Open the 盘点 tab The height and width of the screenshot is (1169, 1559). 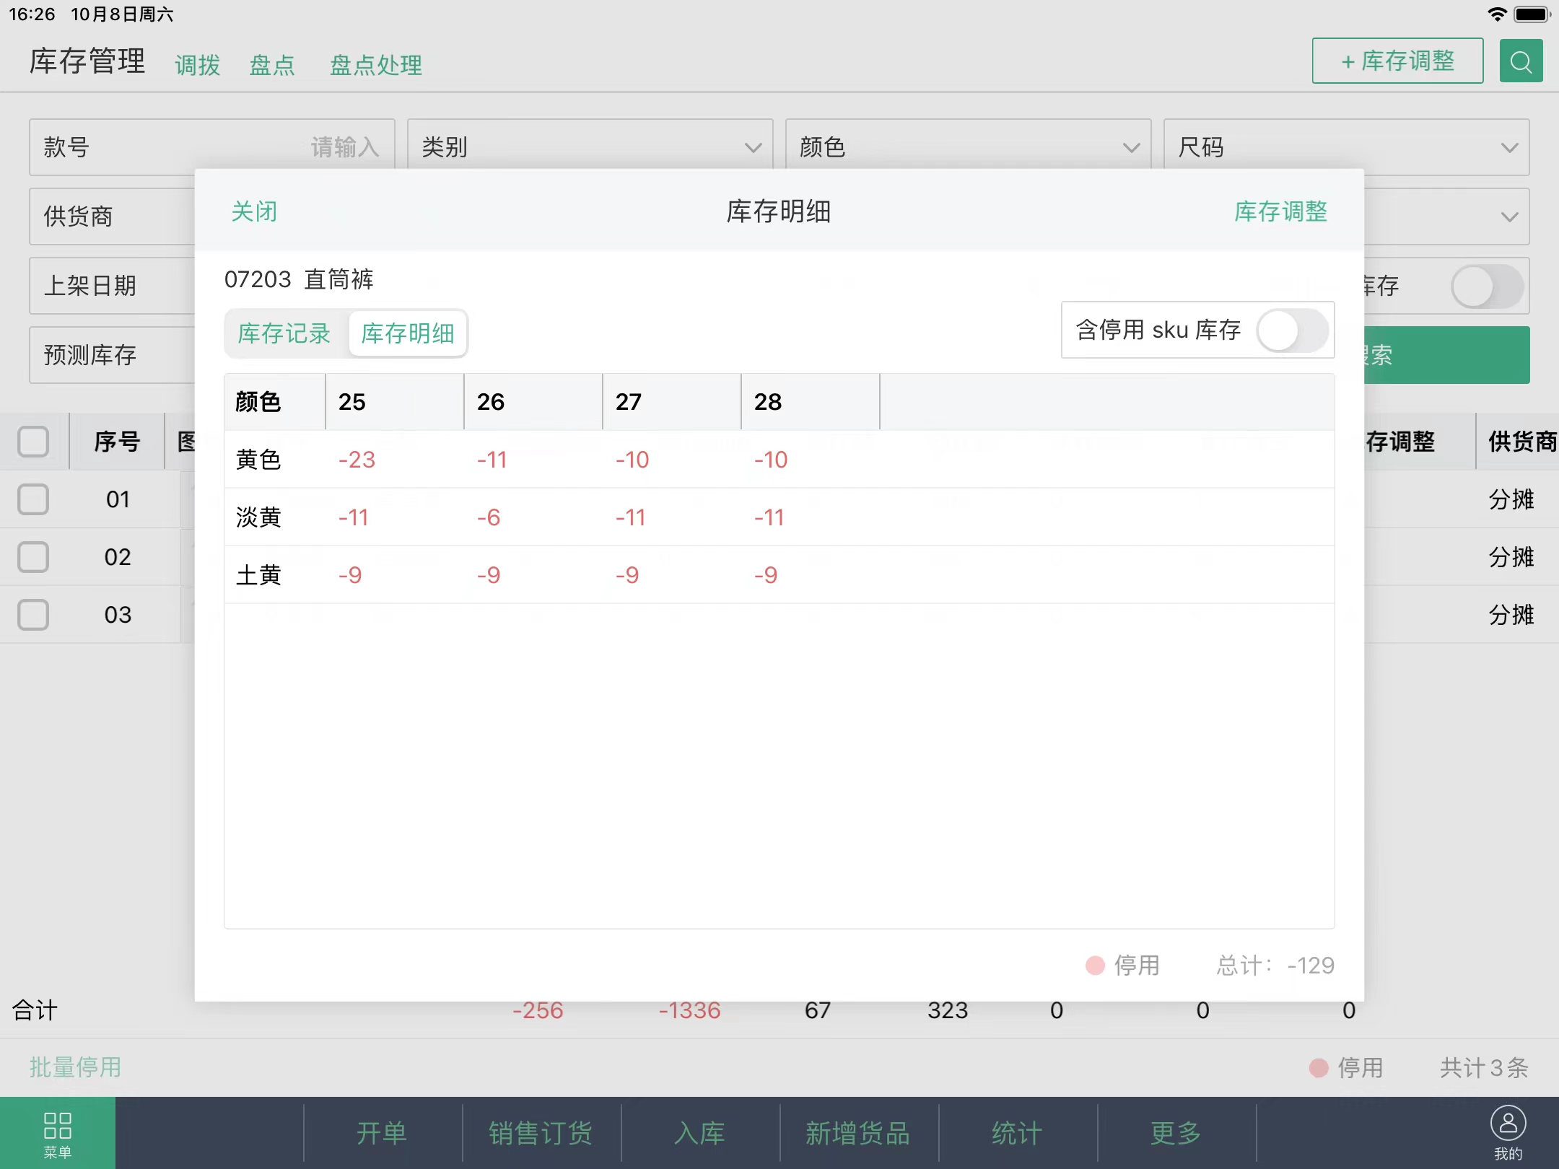click(272, 65)
